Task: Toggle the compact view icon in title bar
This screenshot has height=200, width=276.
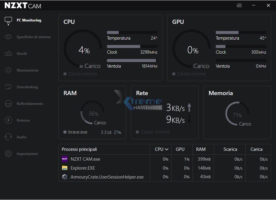Action: click(239, 5)
